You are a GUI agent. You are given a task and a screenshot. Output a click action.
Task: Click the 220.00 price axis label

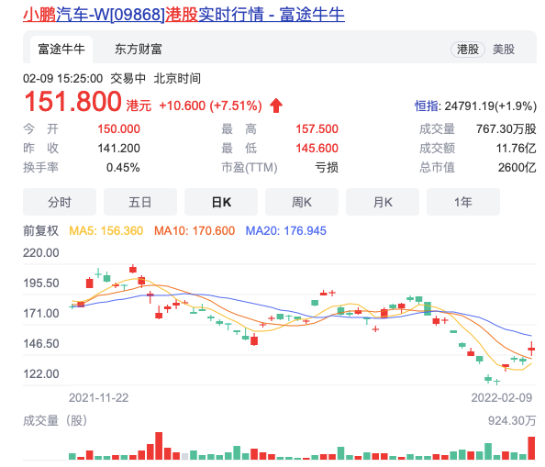[41, 253]
